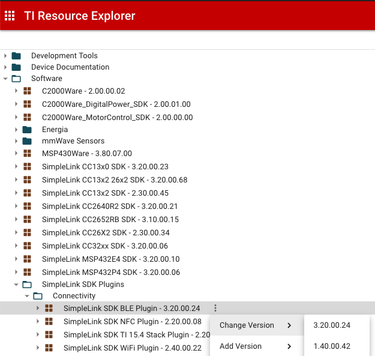The image size is (375, 356).
Task: Click the NFC Plugin package icon
Action: coord(49,321)
